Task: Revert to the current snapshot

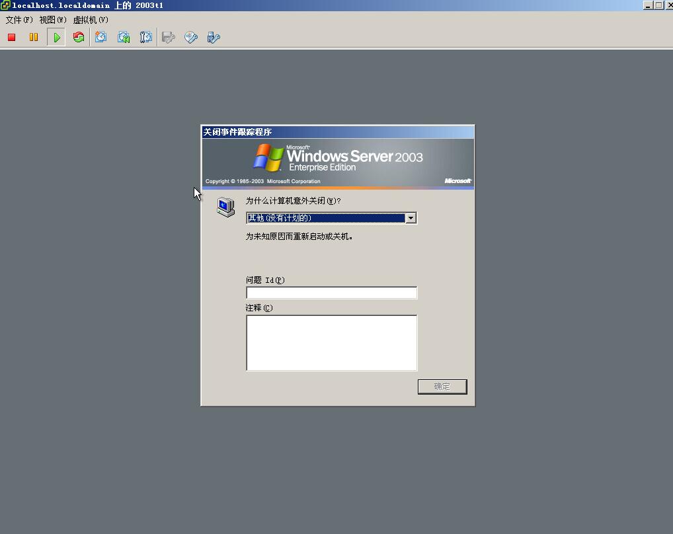Action: 124,37
